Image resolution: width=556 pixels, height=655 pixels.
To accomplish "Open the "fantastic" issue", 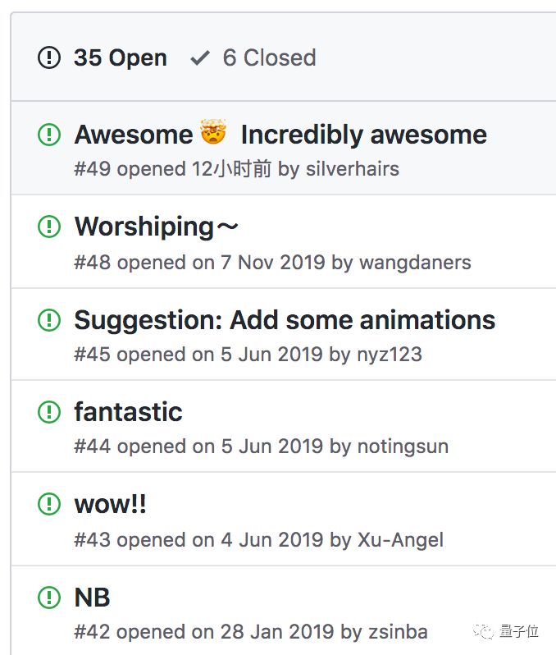I will 128,411.
